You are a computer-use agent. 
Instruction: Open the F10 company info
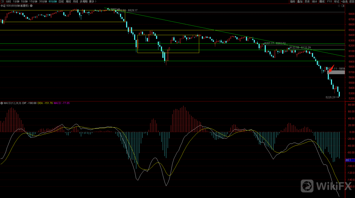pos(329,2)
